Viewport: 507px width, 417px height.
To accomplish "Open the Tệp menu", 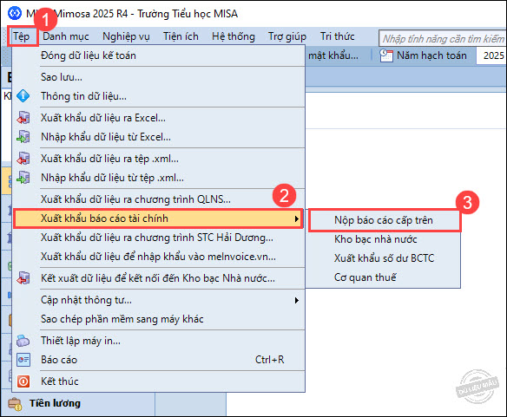I will tap(22, 36).
